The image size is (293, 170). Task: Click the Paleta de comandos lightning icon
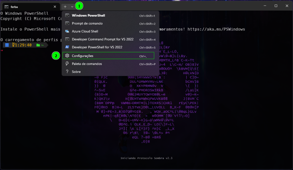67,64
